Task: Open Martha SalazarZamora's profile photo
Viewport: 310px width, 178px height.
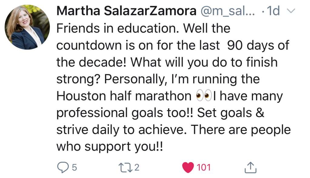Action: [x=27, y=27]
